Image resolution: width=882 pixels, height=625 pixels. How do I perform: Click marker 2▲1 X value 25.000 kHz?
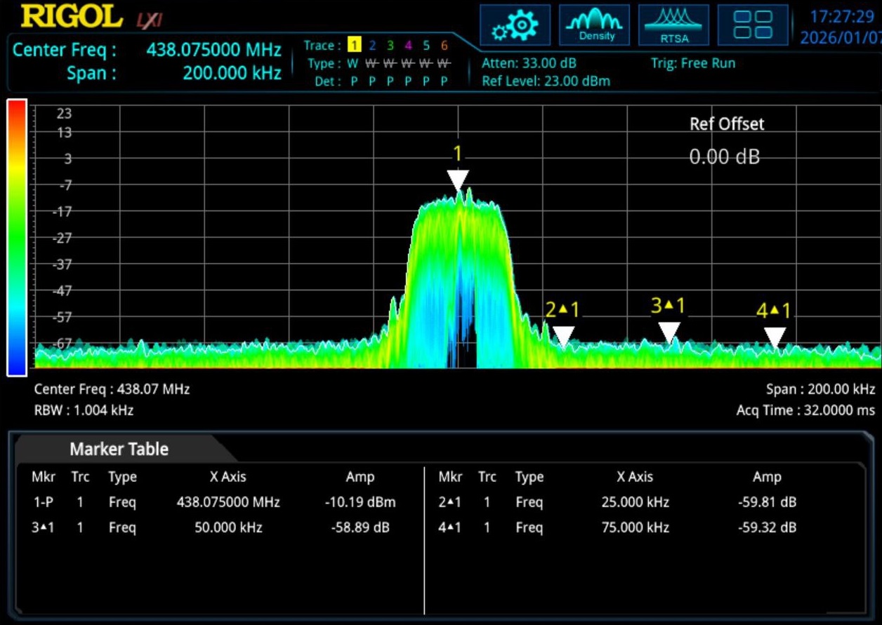(x=635, y=502)
